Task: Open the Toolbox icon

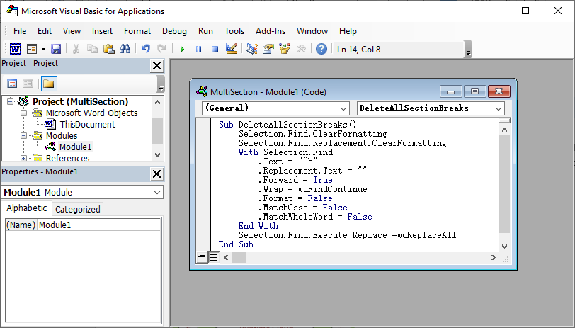Action: click(301, 49)
